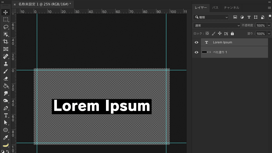Select the べた塗り 1 layer name
Screen dimensions: 272x153
[x=220, y=52]
